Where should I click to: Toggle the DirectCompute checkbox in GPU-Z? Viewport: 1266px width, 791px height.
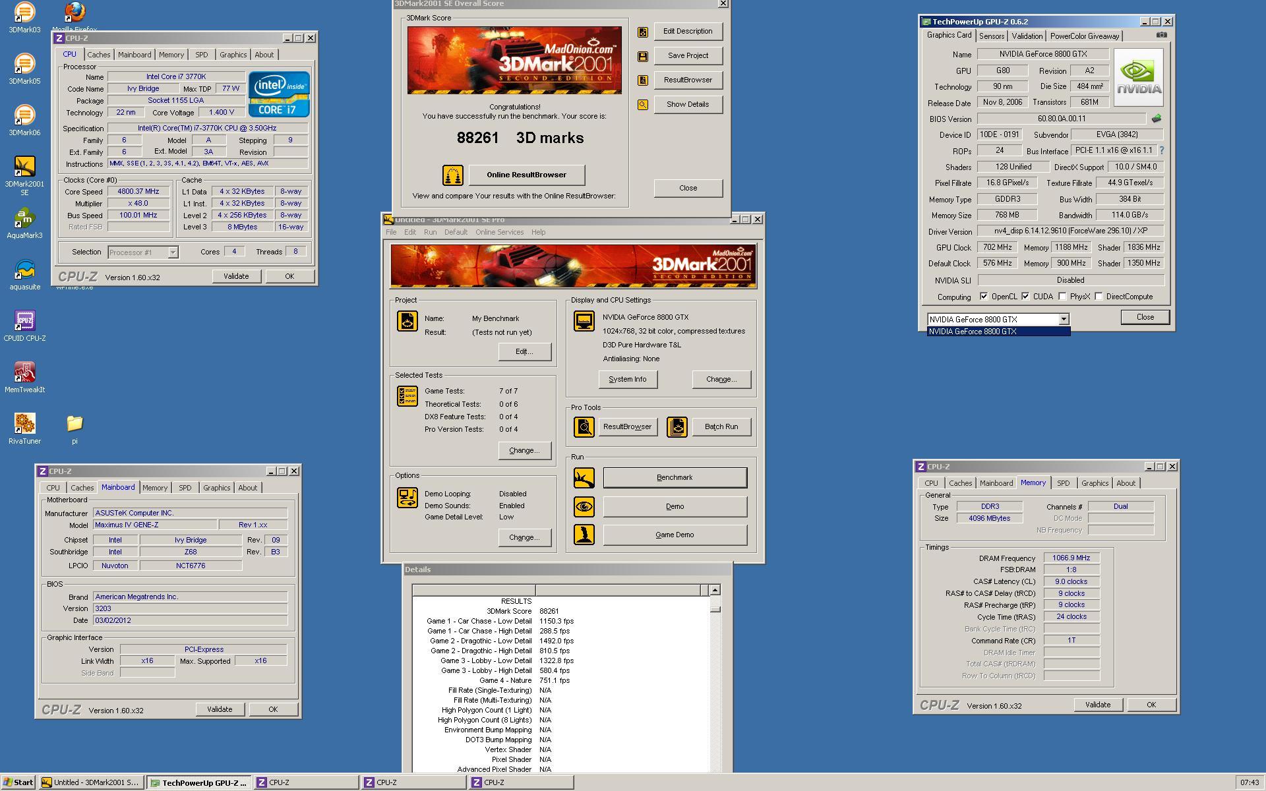click(1099, 297)
